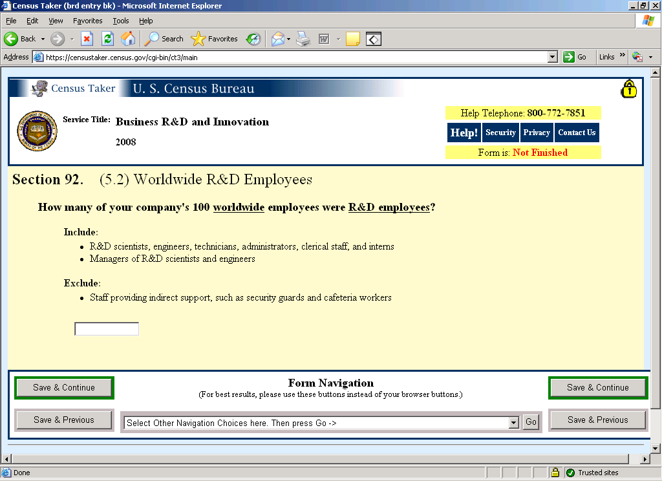Click the R&D employee count input field
This screenshot has width=662, height=481.
pyautogui.click(x=107, y=329)
